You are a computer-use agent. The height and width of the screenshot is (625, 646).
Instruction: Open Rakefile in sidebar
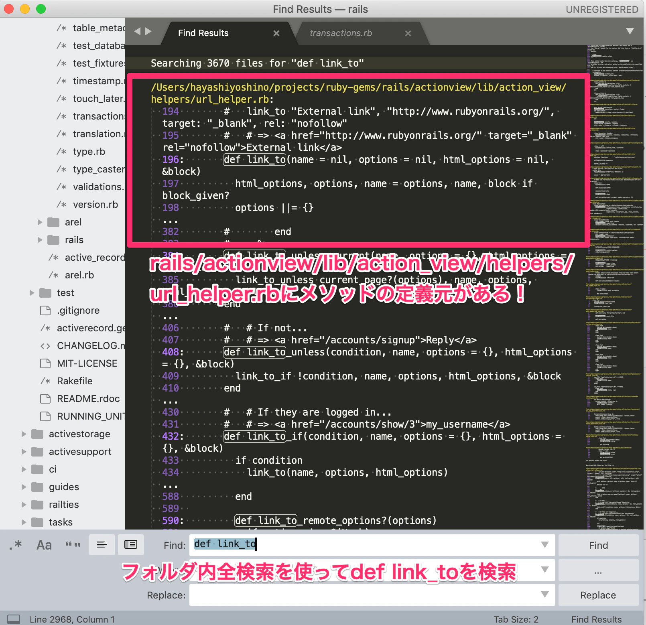[75, 381]
